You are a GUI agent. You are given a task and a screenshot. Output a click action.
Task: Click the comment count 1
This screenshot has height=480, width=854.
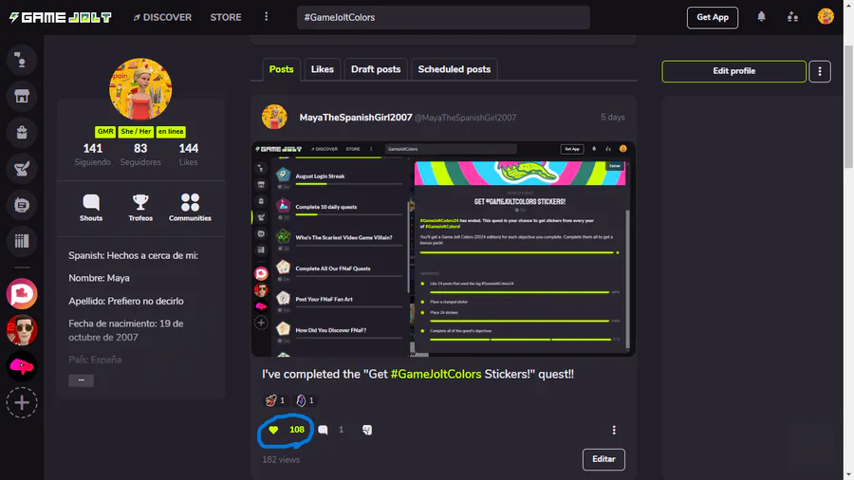(x=341, y=430)
